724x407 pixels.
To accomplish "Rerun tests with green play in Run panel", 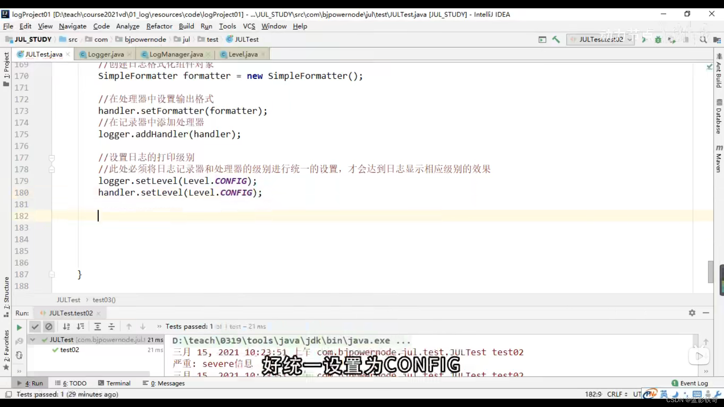I will point(19,327).
